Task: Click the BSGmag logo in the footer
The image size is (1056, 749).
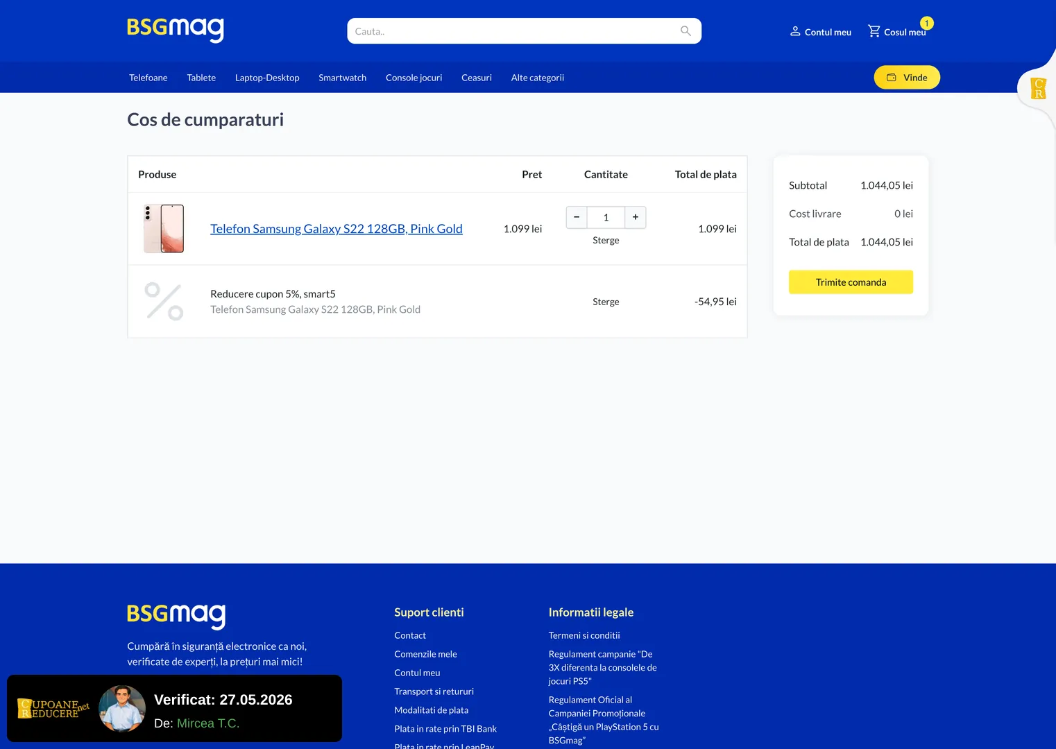Action: 176,616
